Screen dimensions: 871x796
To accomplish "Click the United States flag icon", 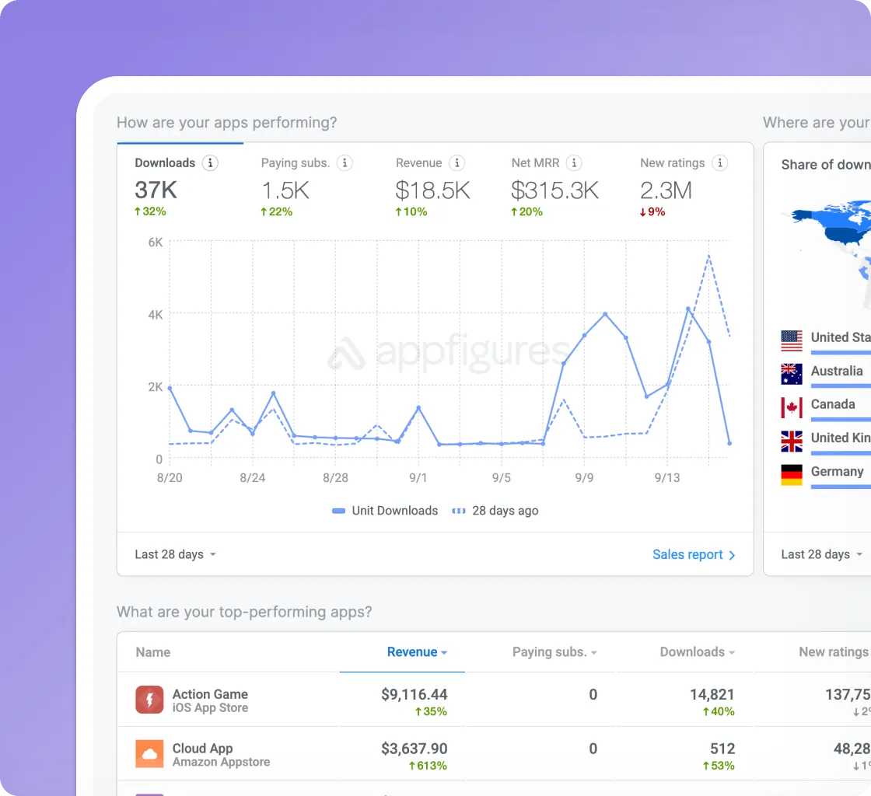I will point(792,340).
